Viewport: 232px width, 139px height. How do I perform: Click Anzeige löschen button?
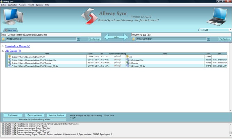[x=56, y=115]
